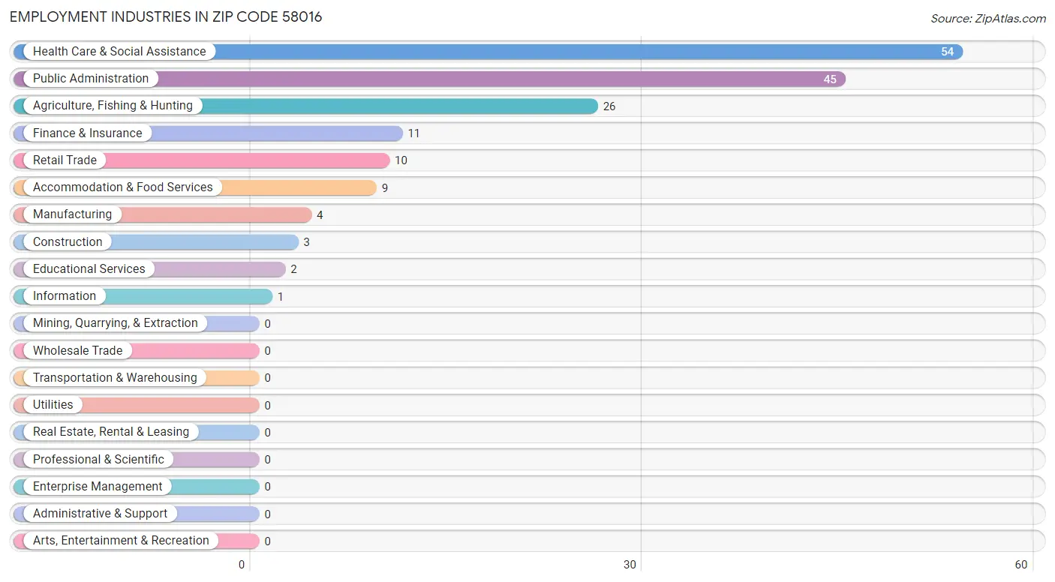This screenshot has height=582, width=1055.
Task: Click the value 10 next to Retail Trade bar
Action: [x=401, y=160]
